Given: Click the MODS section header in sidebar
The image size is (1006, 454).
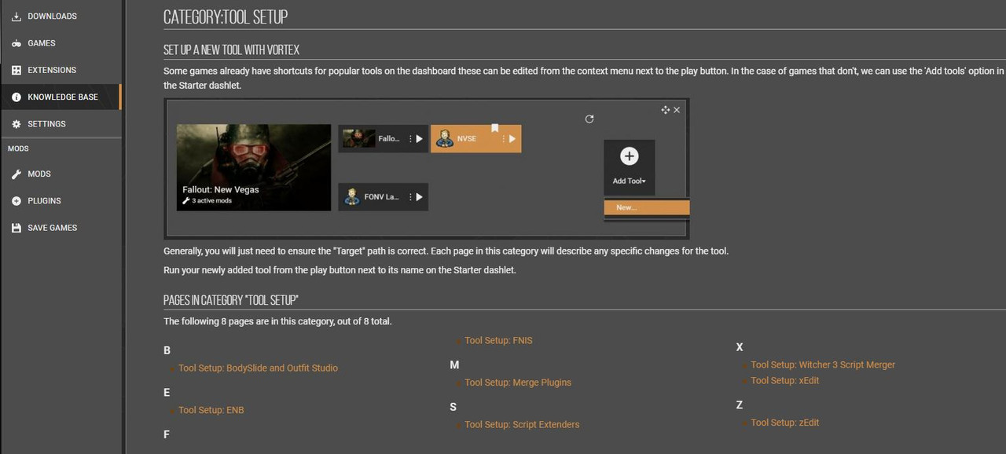Looking at the screenshot, I should 18,148.
